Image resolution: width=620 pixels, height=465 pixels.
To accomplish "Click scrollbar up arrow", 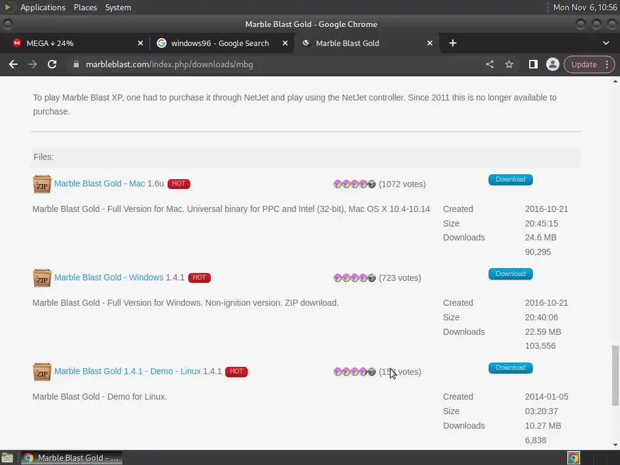I will 615,81.
